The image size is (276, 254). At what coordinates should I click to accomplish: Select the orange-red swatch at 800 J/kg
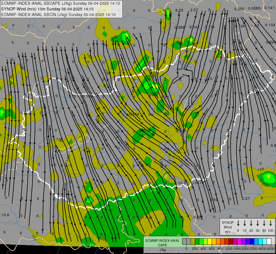pyautogui.click(x=222, y=242)
